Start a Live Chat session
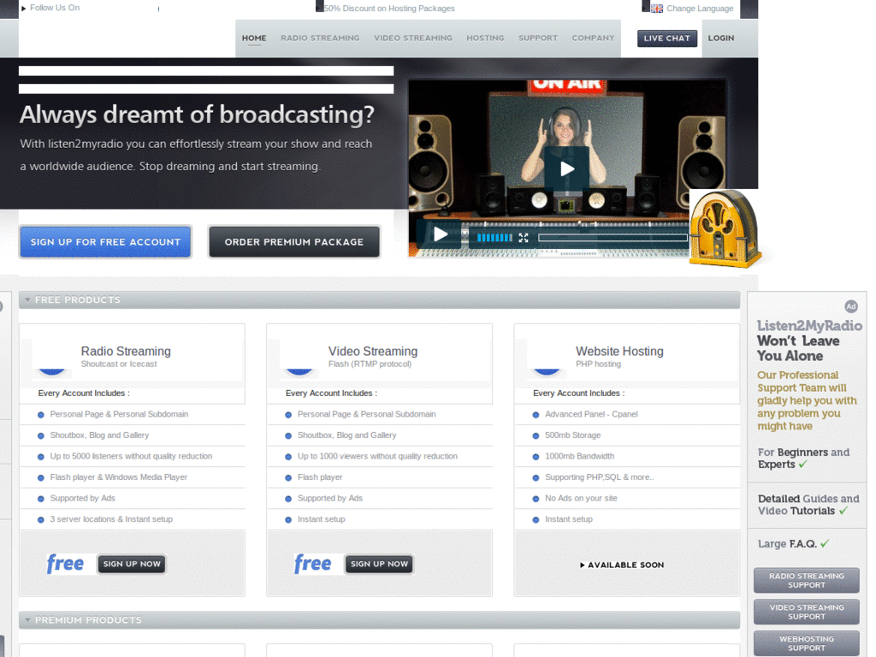876x657 pixels. point(667,38)
